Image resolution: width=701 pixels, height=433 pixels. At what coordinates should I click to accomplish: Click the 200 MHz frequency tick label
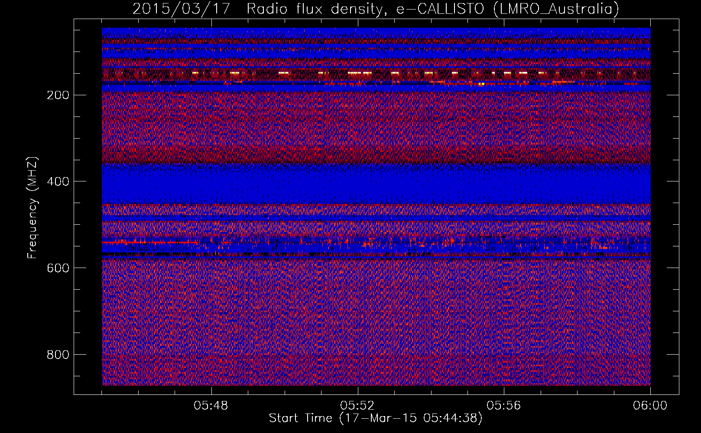point(58,95)
